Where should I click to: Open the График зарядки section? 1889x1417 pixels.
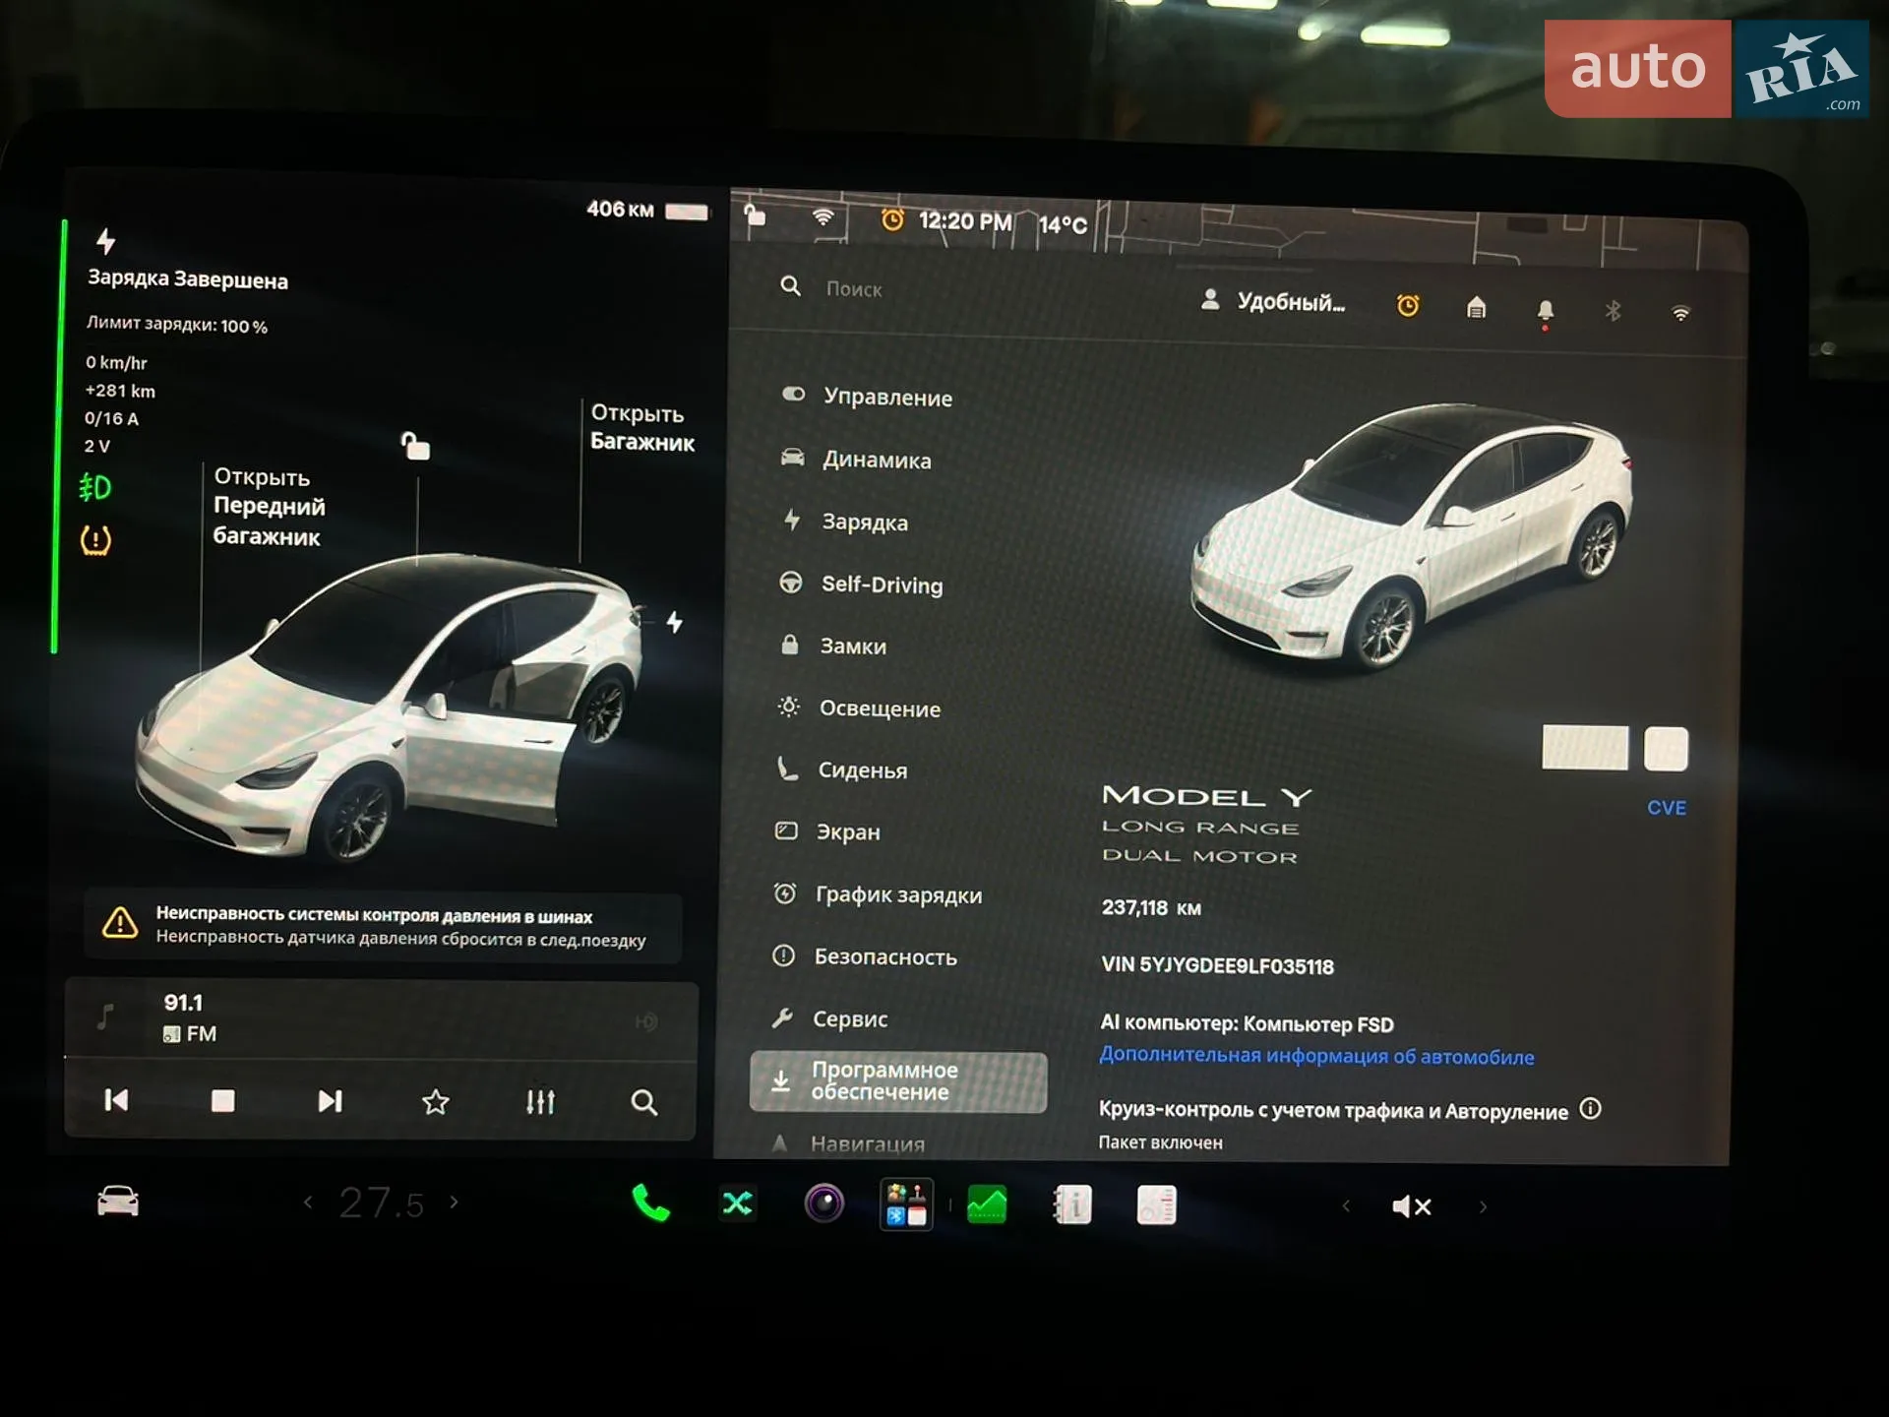878,894
